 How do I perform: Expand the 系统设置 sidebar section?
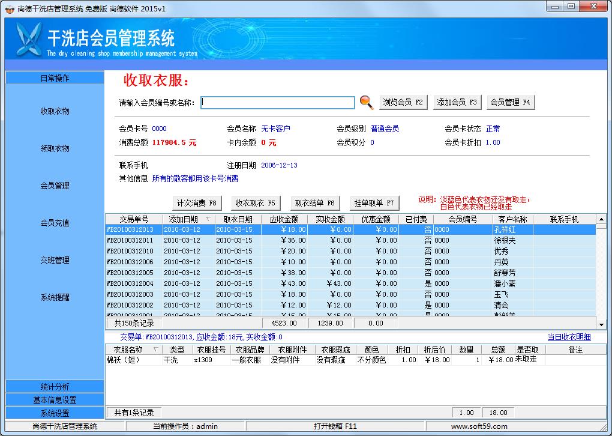[x=55, y=413]
